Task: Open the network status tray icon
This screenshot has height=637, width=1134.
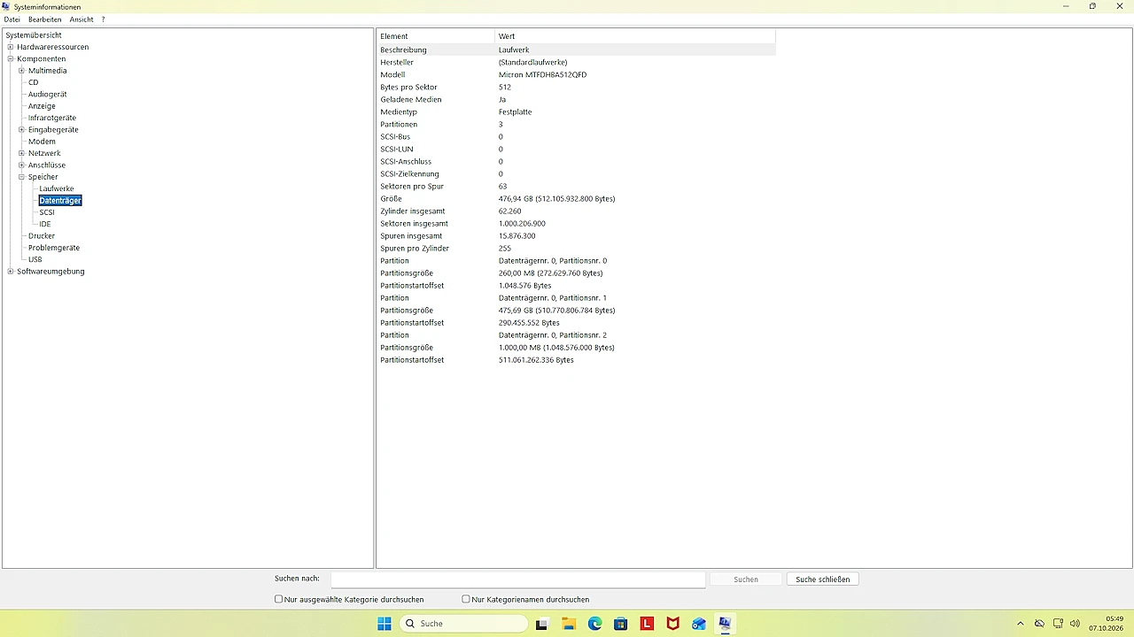Action: pos(1058,624)
